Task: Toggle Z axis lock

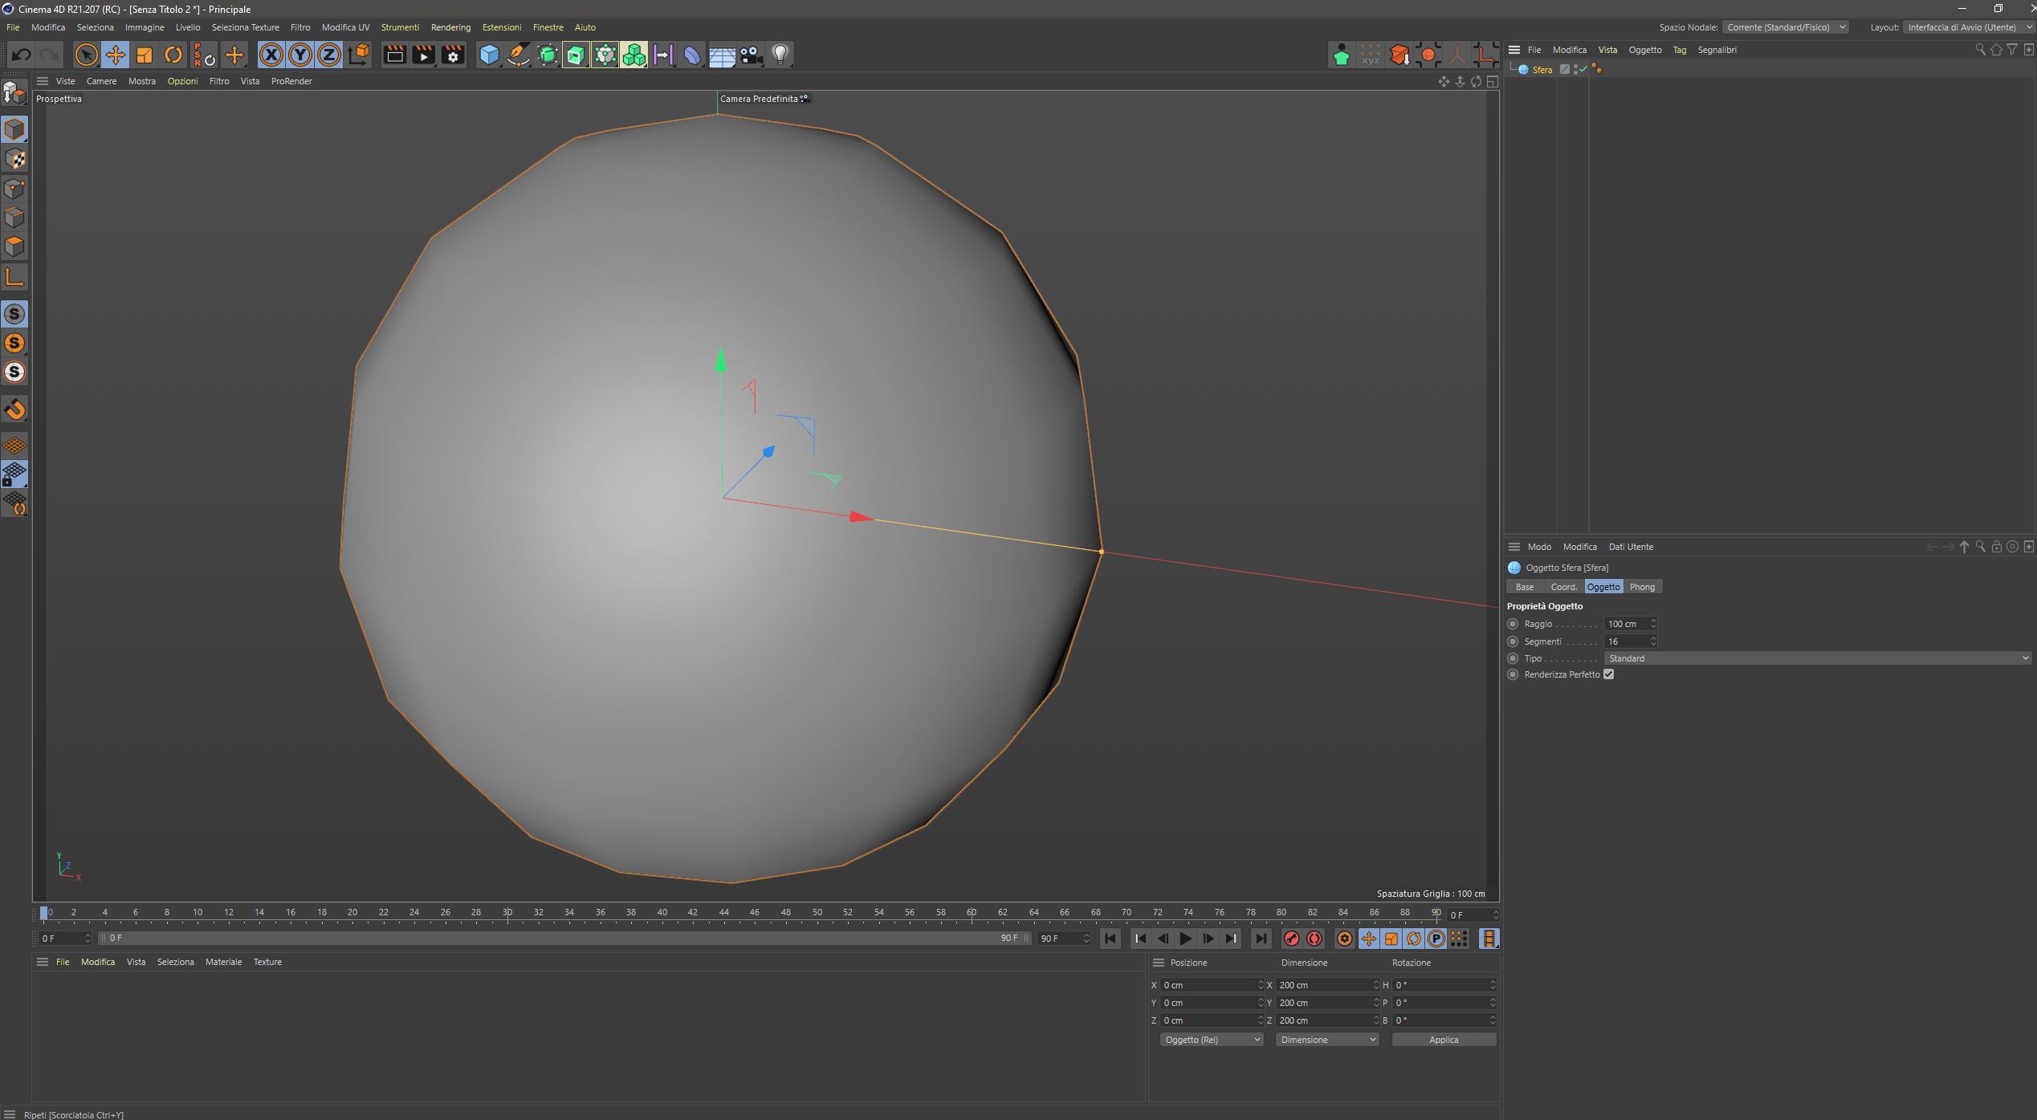Action: [x=329, y=55]
